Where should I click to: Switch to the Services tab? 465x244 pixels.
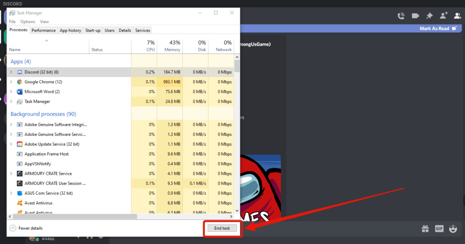click(143, 30)
